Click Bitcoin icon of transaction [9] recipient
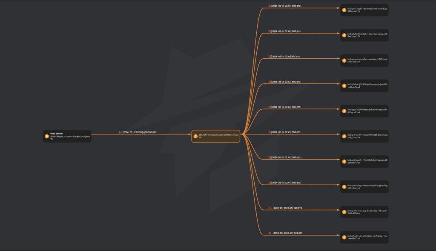This screenshot has height=251, width=436. 344,187
